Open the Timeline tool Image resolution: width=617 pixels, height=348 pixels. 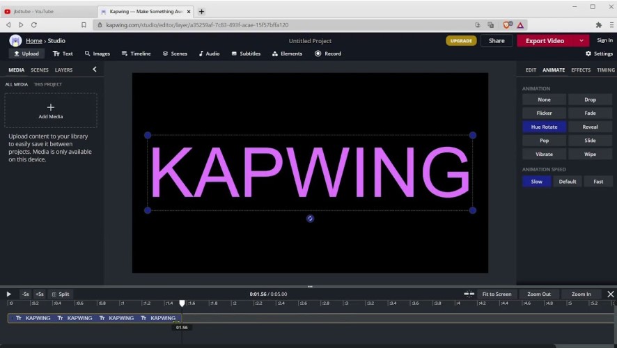tap(136, 54)
